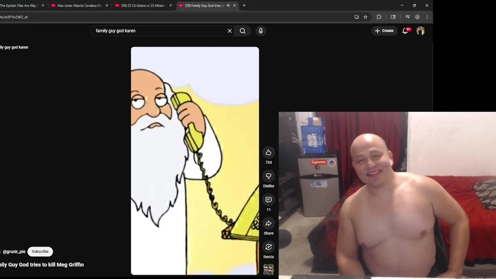Clear the search box text
Image resolution: width=496 pixels, height=279 pixels.
click(230, 31)
